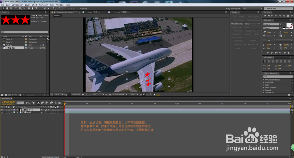Image resolution: width=294 pixels, height=158 pixels.
Task: Expand layer 2 三颗星.tga properties
Action: point(12,110)
